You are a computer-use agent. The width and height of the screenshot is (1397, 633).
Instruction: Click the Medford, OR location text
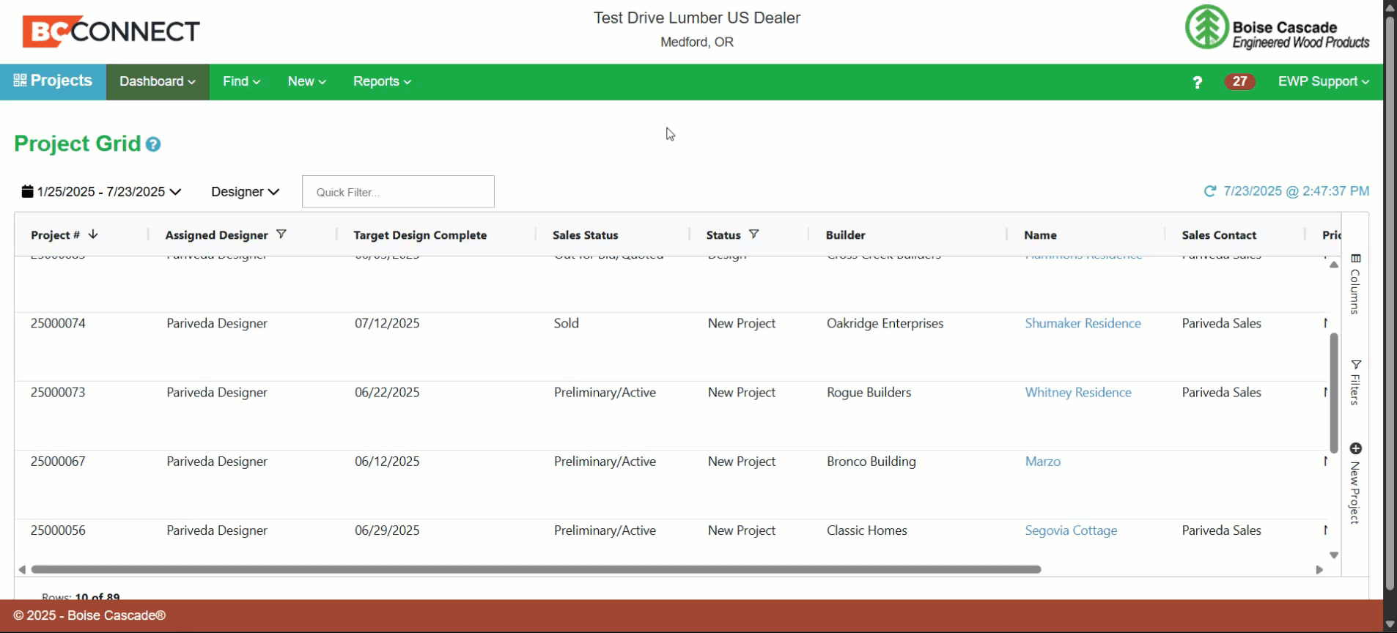pyautogui.click(x=696, y=42)
